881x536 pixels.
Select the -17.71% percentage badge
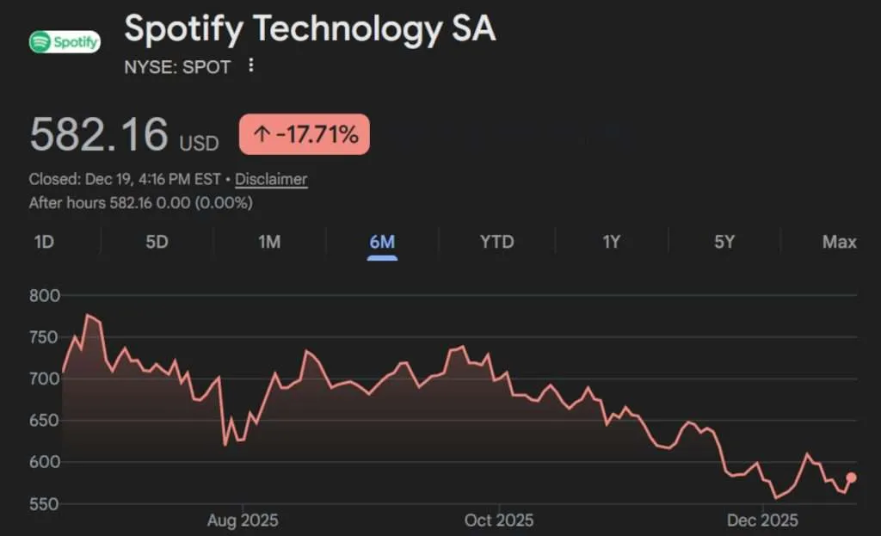click(x=310, y=134)
